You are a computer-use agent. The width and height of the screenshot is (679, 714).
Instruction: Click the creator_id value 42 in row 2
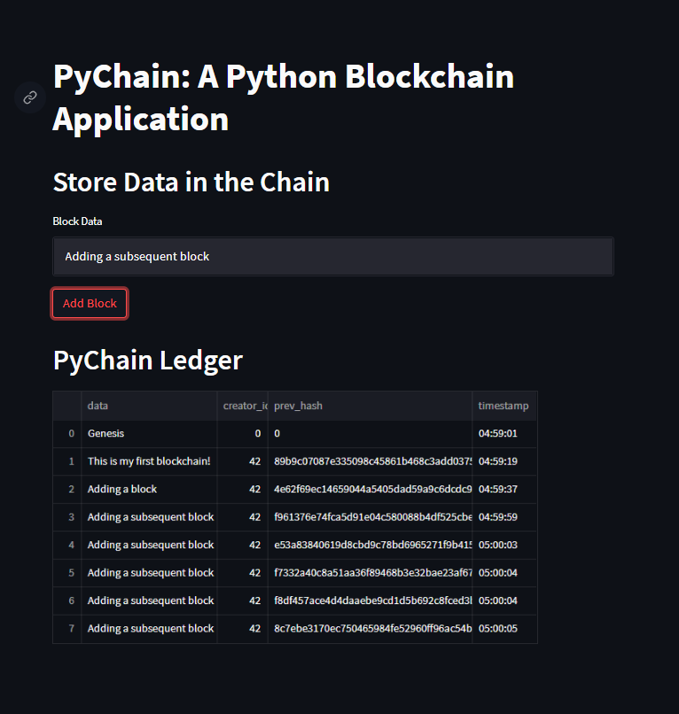pos(256,489)
